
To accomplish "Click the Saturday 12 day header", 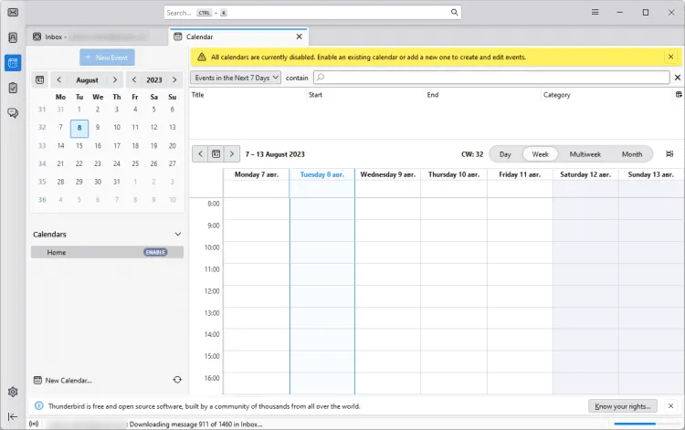I will (x=585, y=174).
